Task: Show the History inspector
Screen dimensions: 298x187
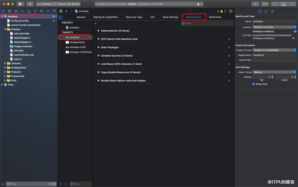Action: (266, 11)
